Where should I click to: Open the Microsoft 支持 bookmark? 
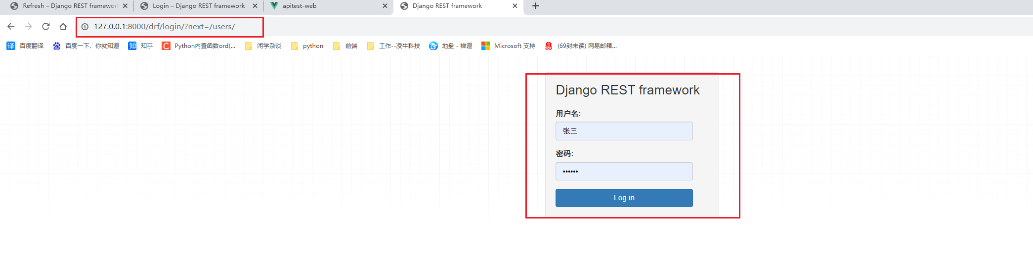tap(508, 46)
